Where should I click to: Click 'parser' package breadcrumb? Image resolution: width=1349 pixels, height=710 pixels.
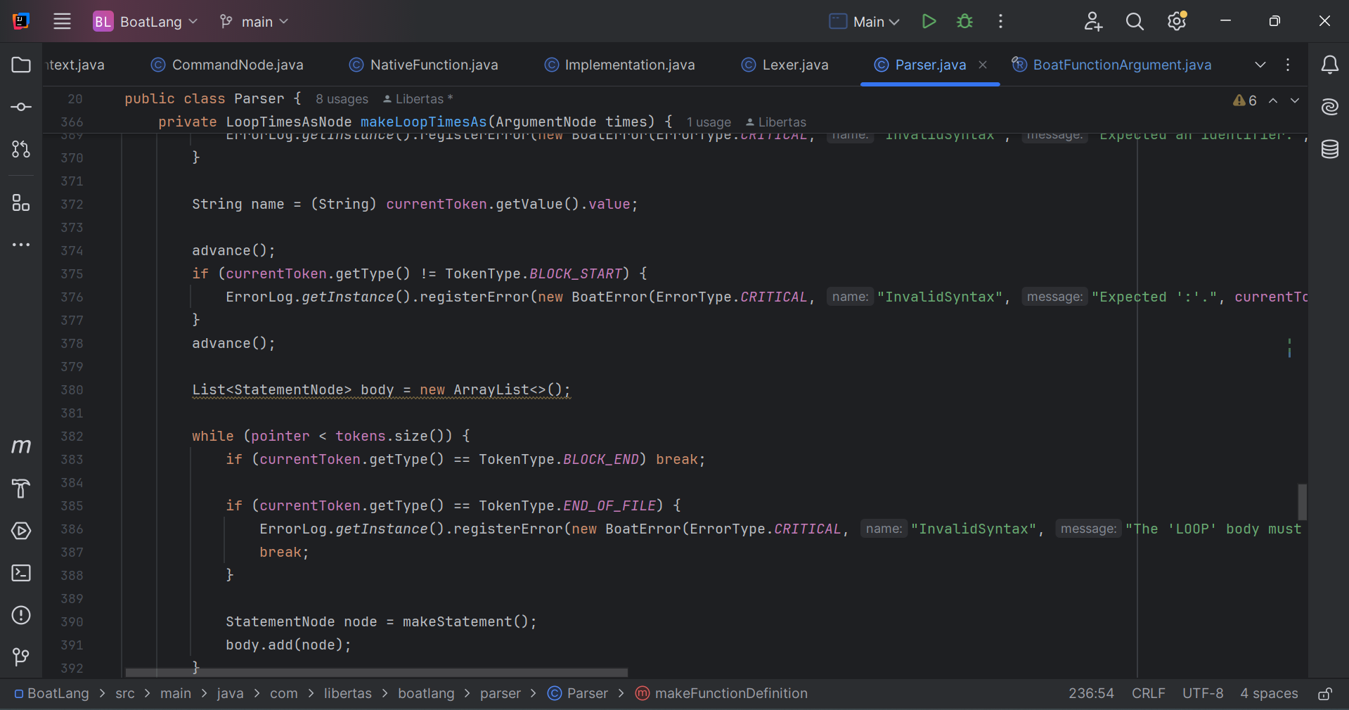click(x=501, y=693)
